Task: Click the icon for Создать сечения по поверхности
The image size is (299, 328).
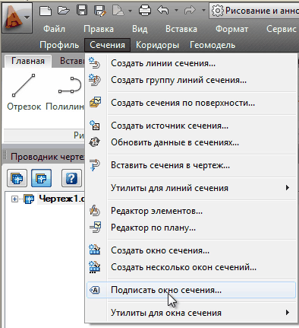Action: [x=95, y=102]
